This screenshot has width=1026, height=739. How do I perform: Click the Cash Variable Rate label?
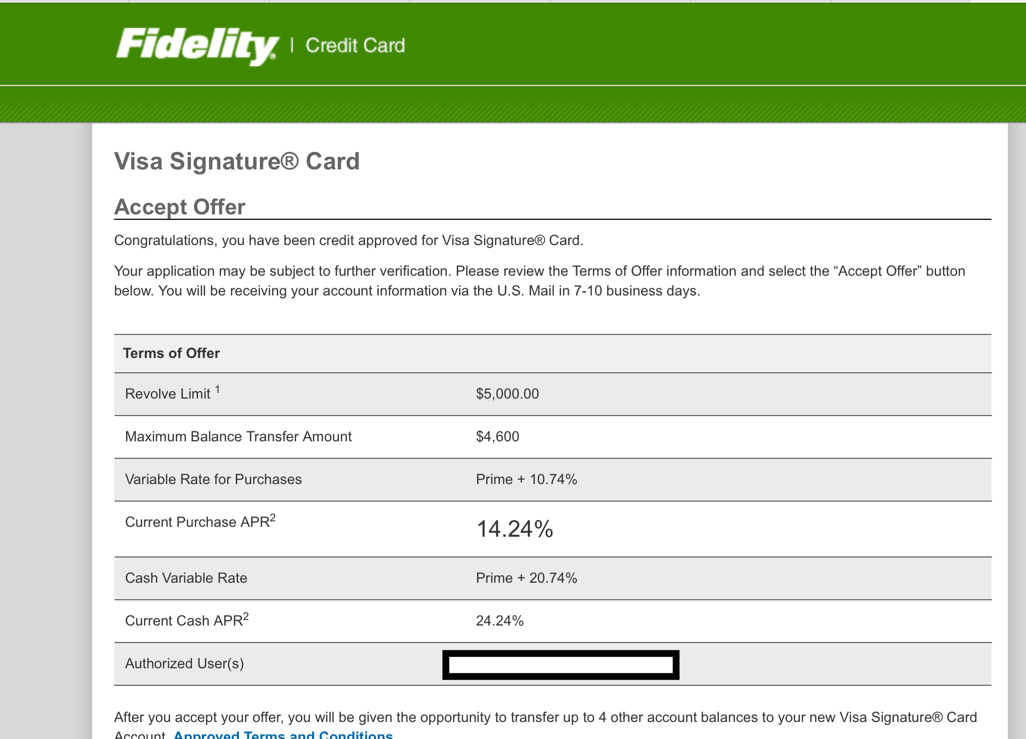[x=186, y=578]
